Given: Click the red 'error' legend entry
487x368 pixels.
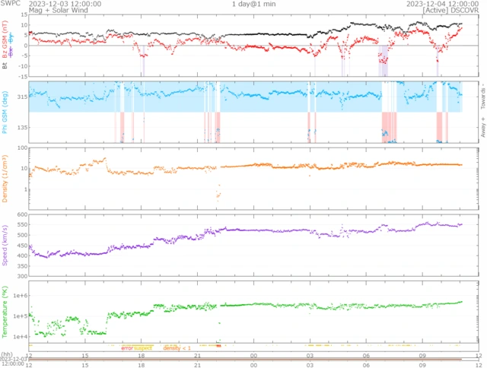Looking at the screenshot, I should pyautogui.click(x=127, y=347).
